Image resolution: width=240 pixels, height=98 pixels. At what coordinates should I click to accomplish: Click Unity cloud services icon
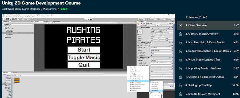[x=147, y=19]
